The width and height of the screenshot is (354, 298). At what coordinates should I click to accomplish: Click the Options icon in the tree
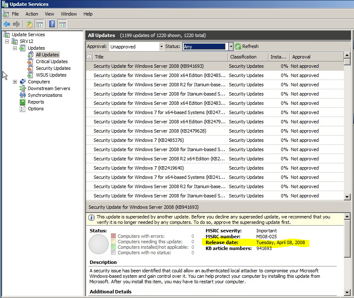[23, 109]
